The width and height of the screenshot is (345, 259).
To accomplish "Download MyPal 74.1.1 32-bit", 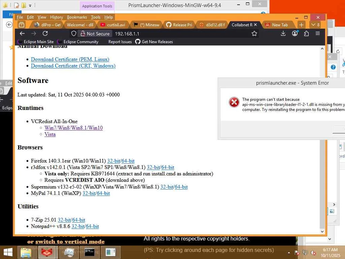I will [x=89, y=193].
